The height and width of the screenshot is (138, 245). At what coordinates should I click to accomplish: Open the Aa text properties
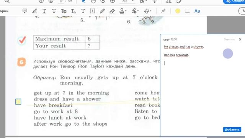[197, 11]
